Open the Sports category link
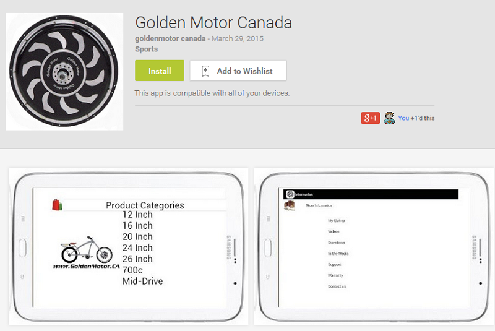Screen dimensions: 495x331 (147, 49)
